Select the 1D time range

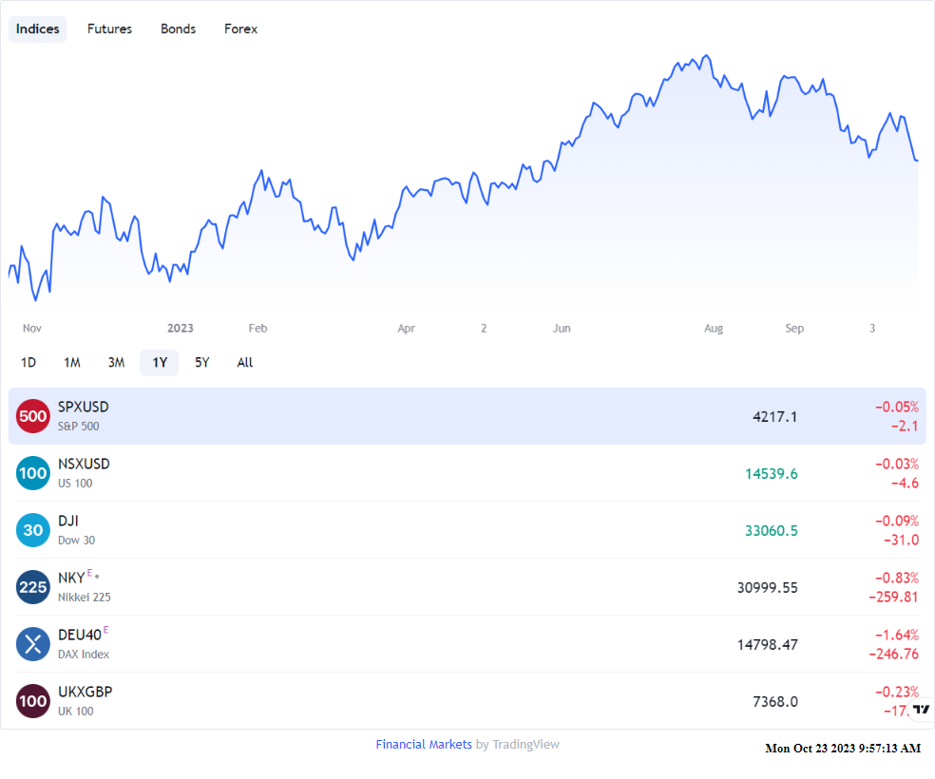29,362
